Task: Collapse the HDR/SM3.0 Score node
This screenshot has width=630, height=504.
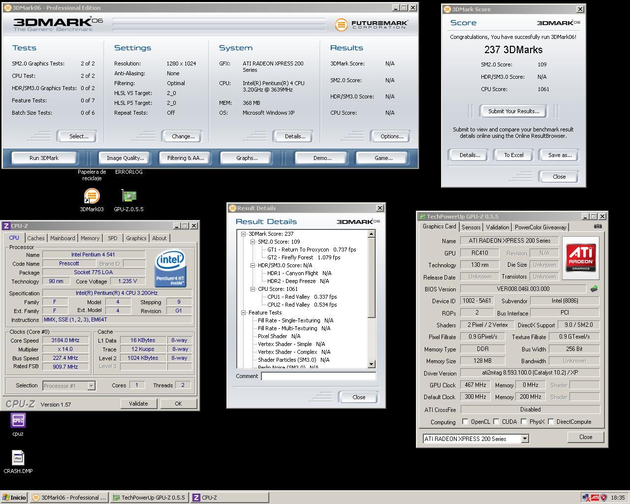Action: pos(252,265)
